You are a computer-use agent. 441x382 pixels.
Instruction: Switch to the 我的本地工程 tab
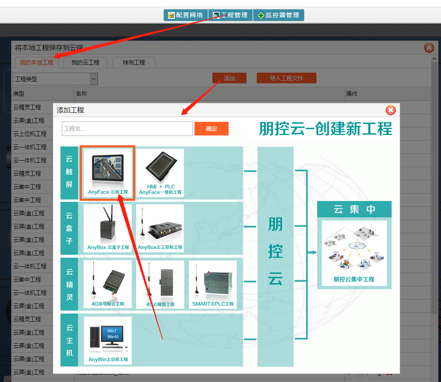(37, 62)
